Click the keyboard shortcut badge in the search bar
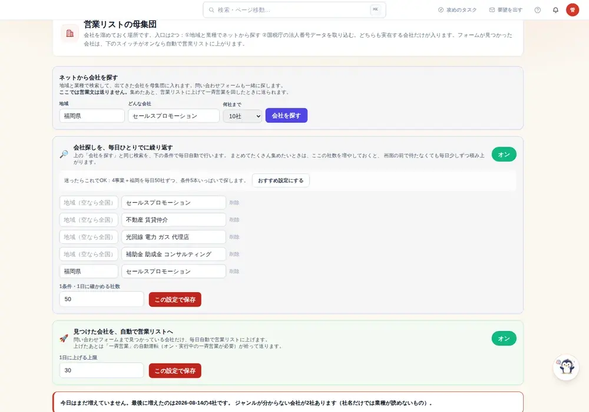This screenshot has height=412, width=589. click(375, 10)
